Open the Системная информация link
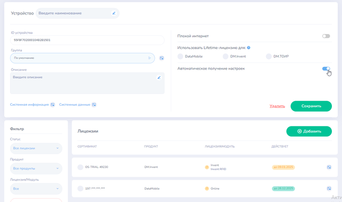 pyautogui.click(x=29, y=105)
